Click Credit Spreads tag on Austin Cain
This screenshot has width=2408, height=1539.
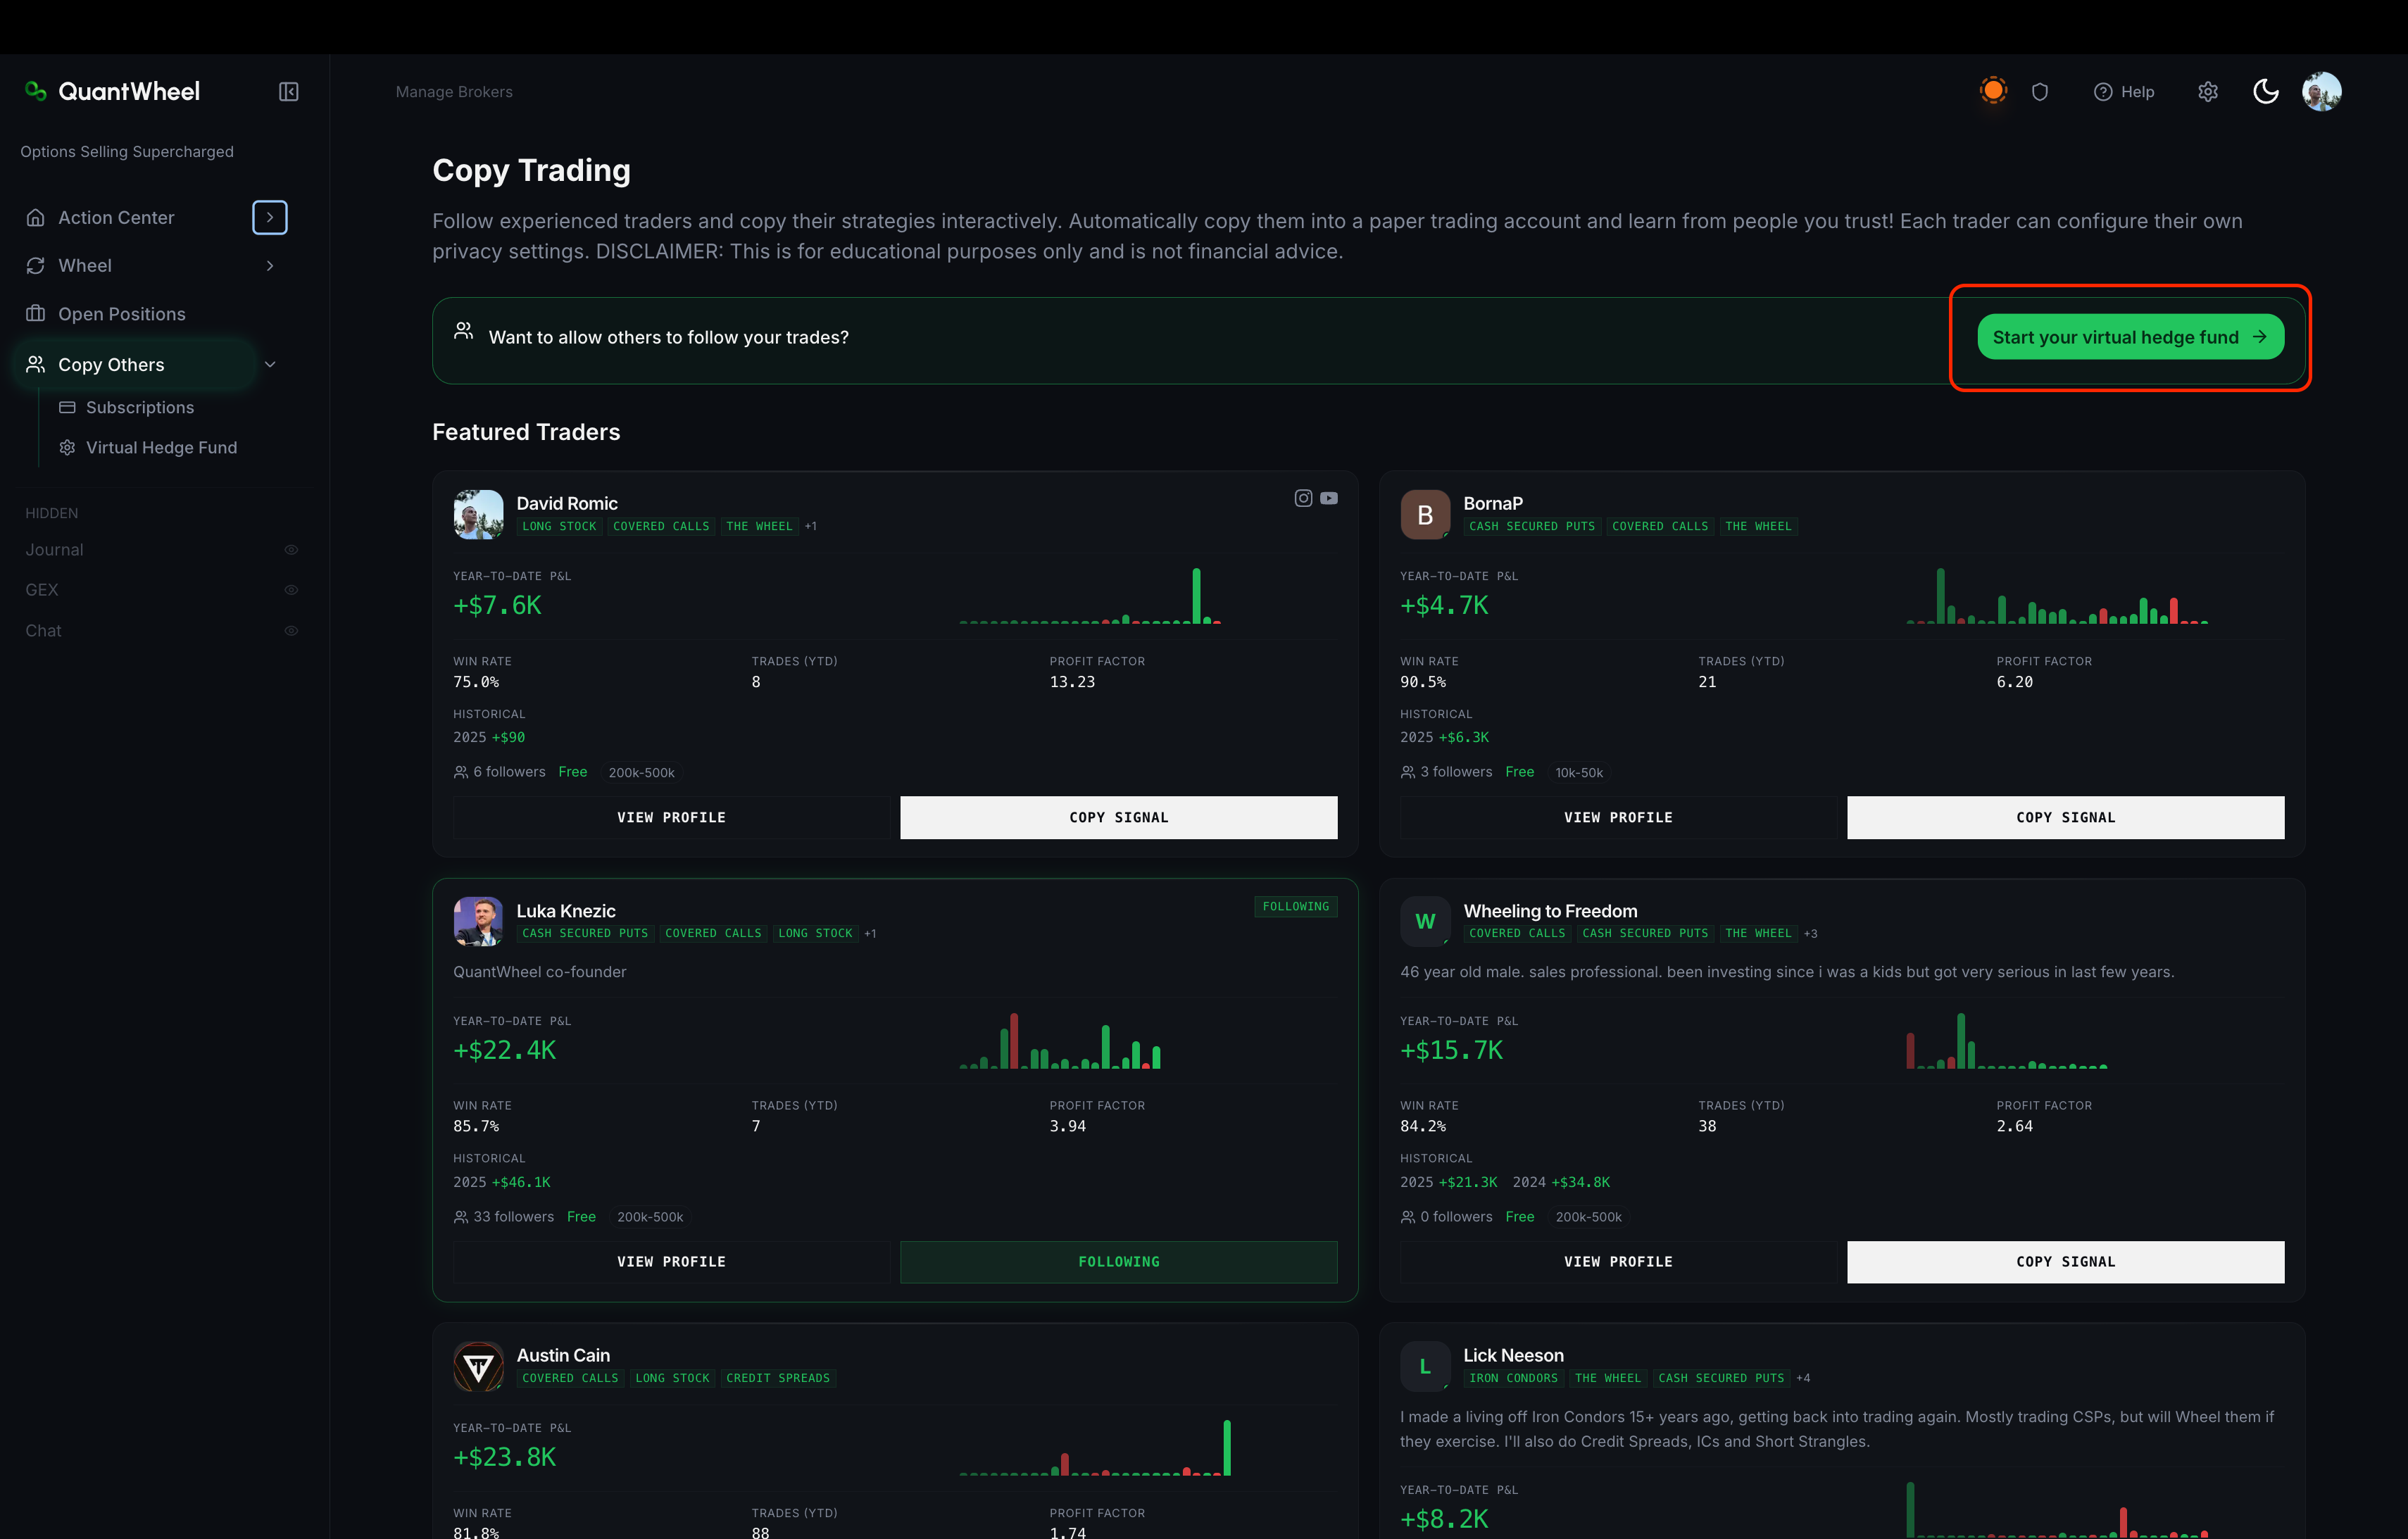coord(778,1378)
